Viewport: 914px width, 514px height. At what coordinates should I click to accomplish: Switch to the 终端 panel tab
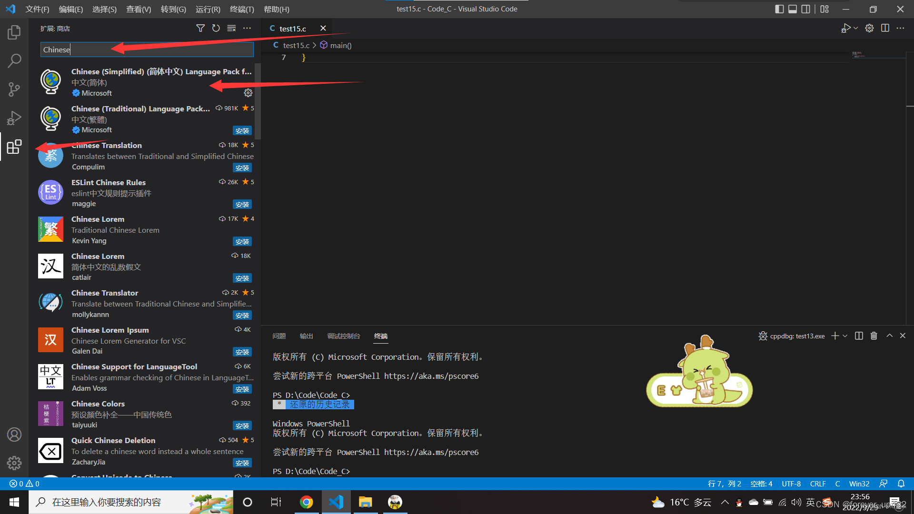tap(381, 336)
